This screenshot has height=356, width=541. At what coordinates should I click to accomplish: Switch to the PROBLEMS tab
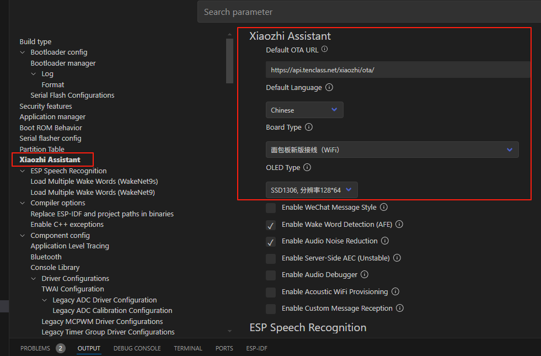tap(35, 348)
